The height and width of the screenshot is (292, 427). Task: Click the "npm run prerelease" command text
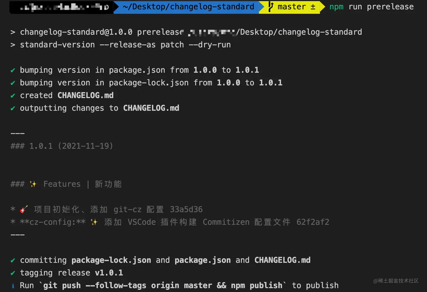[371, 6]
